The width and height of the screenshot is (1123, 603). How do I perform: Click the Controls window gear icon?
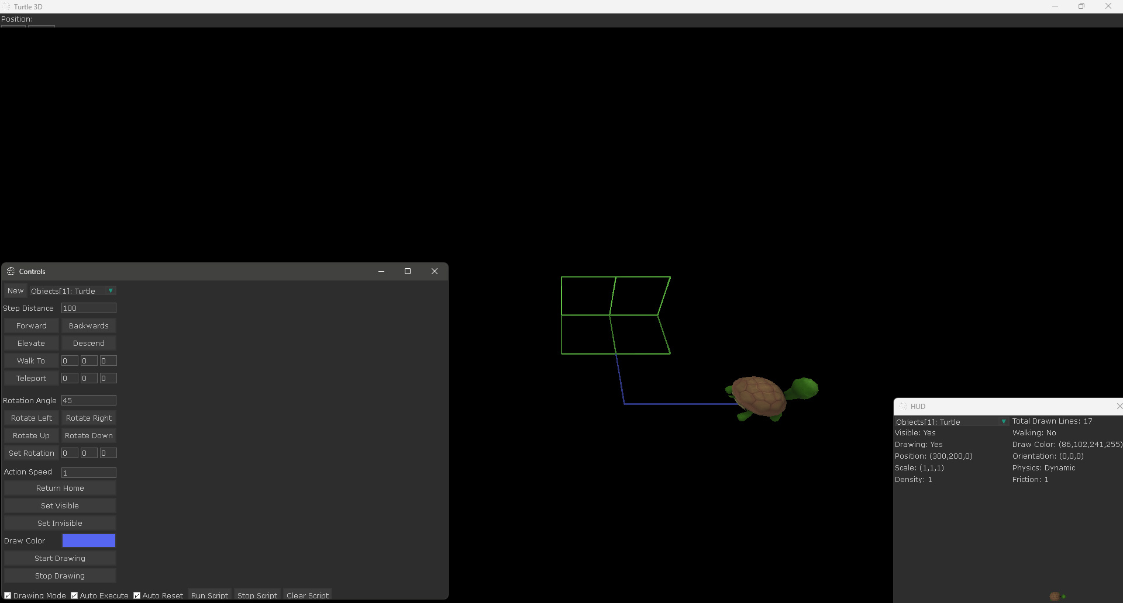11,271
